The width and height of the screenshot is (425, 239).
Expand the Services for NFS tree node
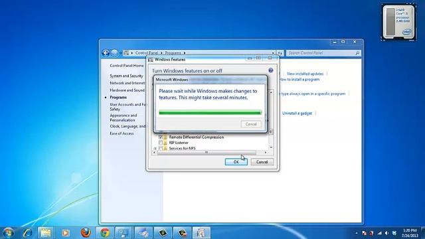coord(155,149)
